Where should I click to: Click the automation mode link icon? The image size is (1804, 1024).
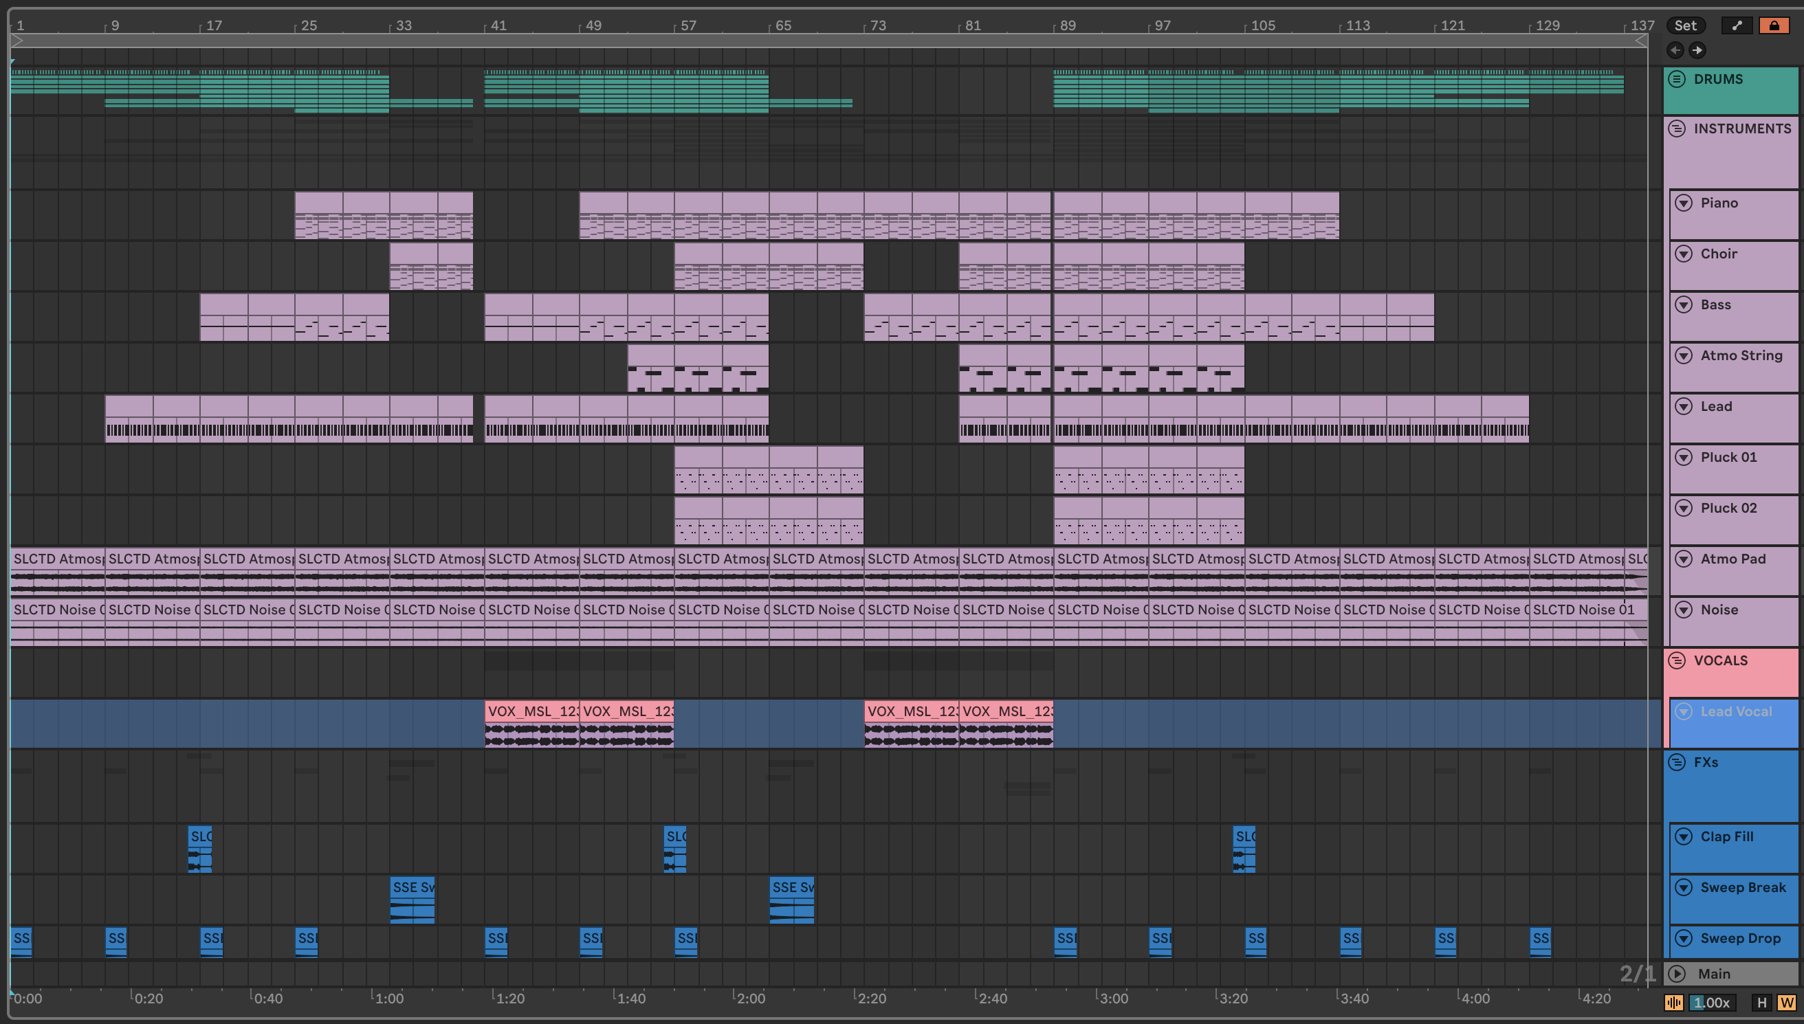point(1737,25)
